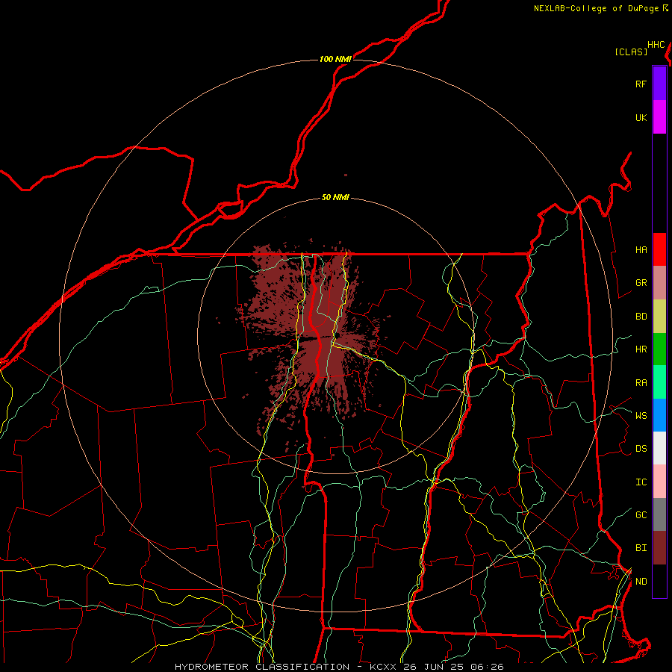Click the DS legend label
The image size is (672, 672).
(x=641, y=449)
